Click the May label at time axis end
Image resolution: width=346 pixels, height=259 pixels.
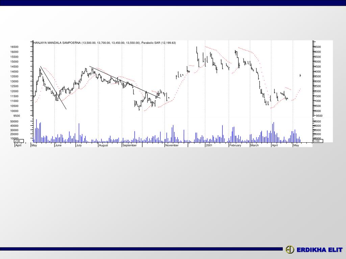296,145
